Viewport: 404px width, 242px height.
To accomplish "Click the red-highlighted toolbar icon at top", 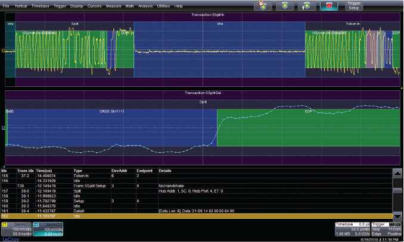I will click(x=329, y=5).
